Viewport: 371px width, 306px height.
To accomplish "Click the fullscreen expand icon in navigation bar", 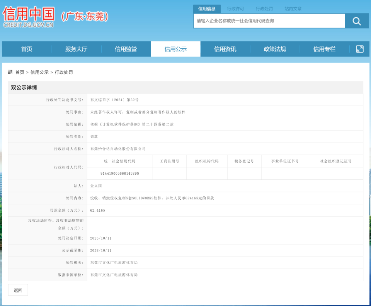I will pyautogui.click(x=360, y=49).
